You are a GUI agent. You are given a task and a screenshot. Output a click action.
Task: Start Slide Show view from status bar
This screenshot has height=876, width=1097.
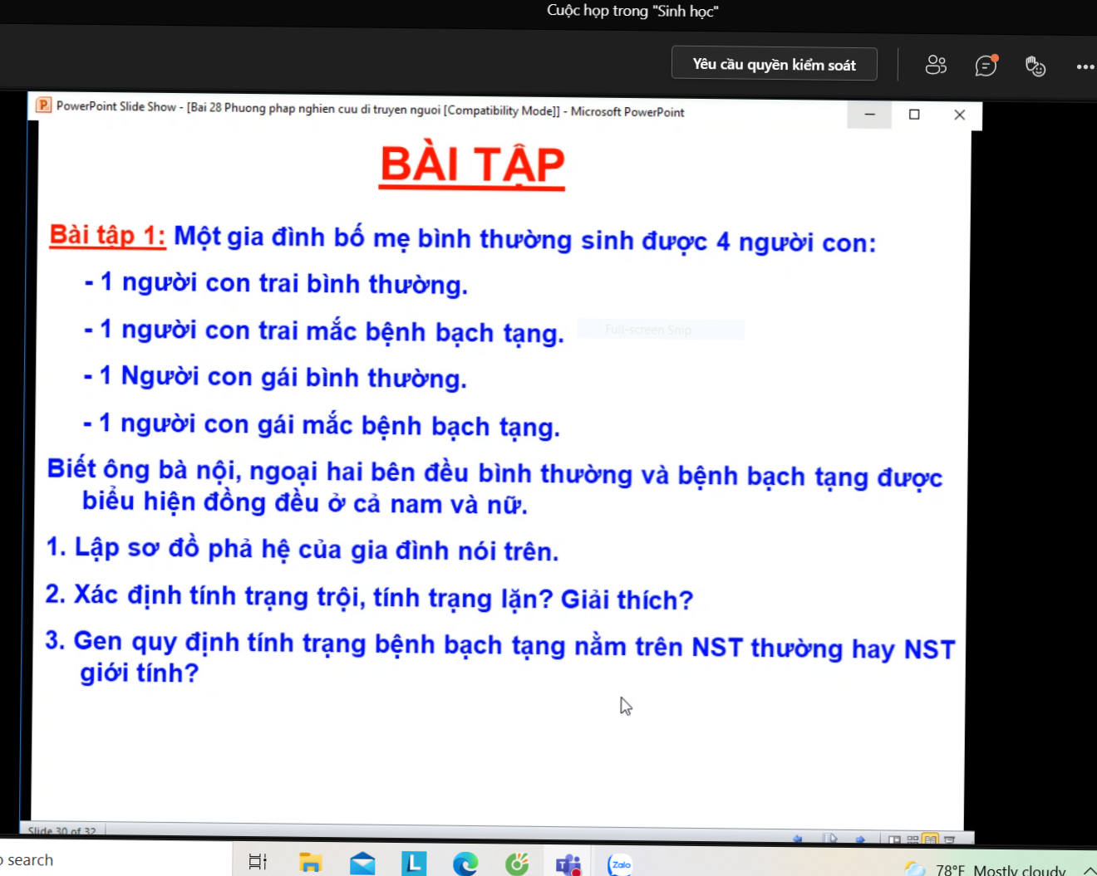[949, 839]
